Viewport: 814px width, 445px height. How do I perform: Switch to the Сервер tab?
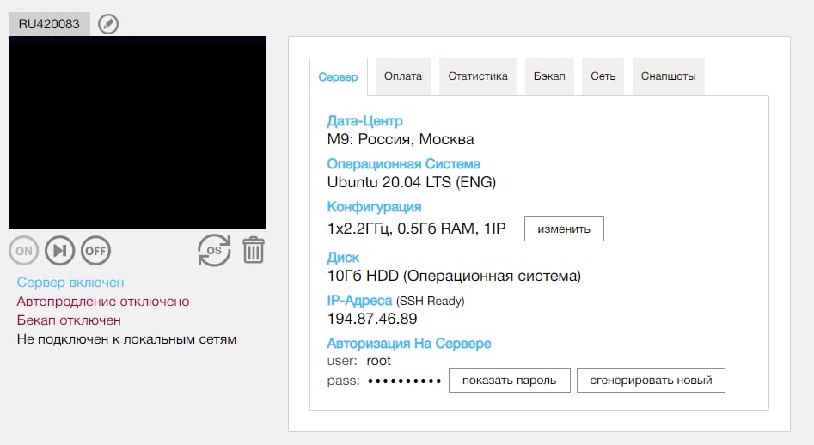(x=338, y=76)
